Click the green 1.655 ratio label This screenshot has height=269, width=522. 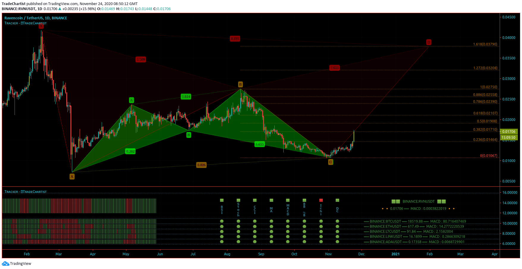(x=260, y=144)
